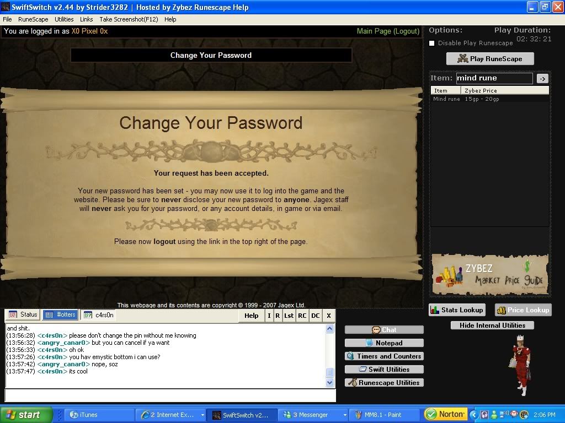
Task: Open the Links menu
Action: click(x=87, y=19)
